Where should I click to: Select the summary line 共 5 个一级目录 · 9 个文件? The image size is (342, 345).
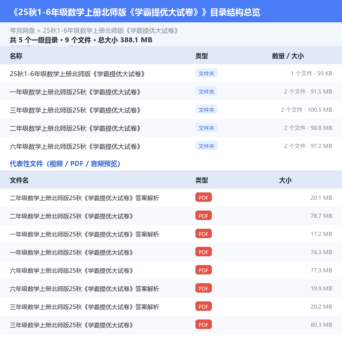[81, 40]
